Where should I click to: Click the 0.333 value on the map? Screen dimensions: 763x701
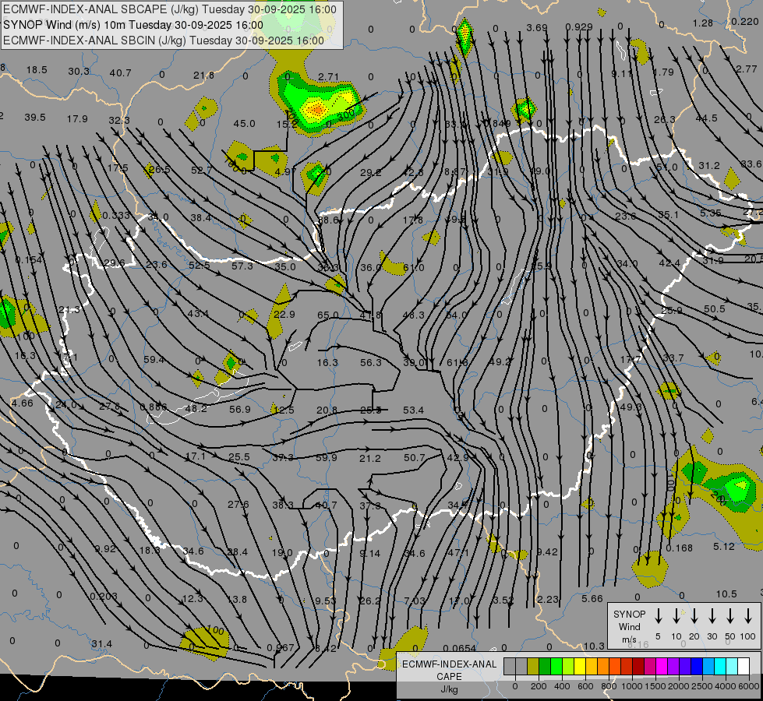[x=116, y=216]
